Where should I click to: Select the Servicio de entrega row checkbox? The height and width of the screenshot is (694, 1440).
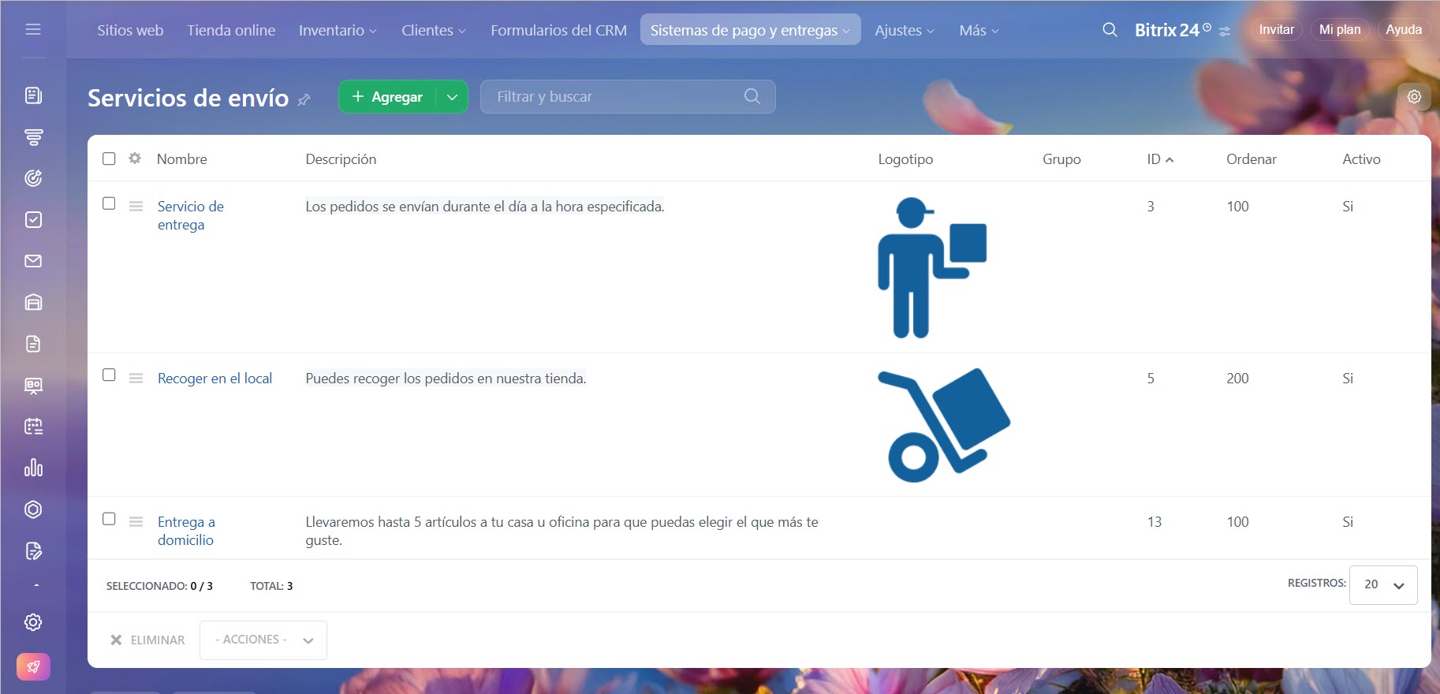[109, 203]
